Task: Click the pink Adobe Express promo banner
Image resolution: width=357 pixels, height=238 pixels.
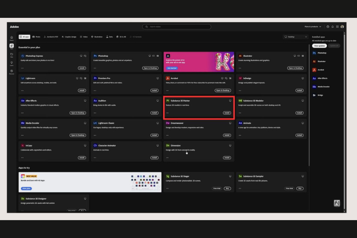Action: tap(199, 62)
